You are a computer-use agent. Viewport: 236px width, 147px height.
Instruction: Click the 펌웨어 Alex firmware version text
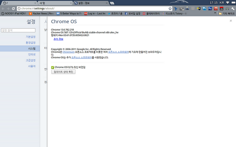click(70, 35)
